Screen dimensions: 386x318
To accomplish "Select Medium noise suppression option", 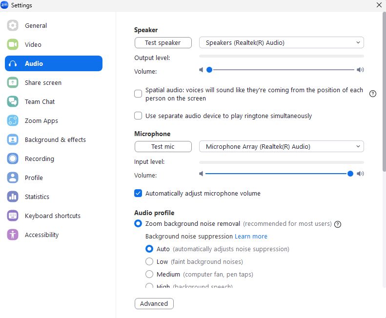I will [149, 274].
